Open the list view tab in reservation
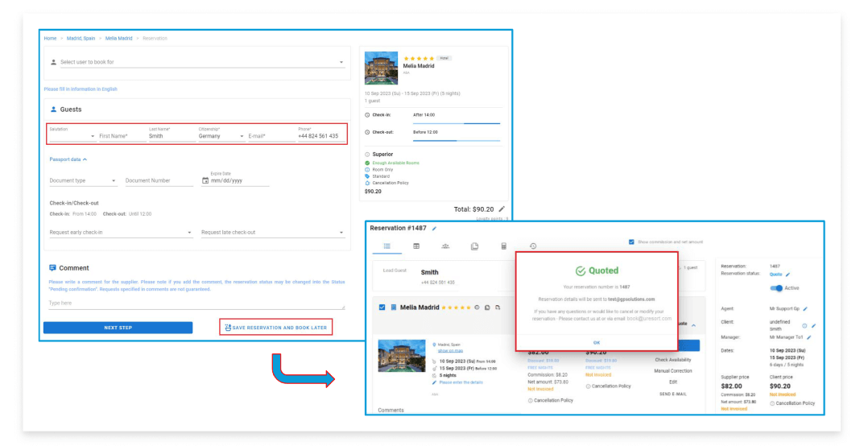Screen dimensions: 864x446 pyautogui.click(x=387, y=246)
